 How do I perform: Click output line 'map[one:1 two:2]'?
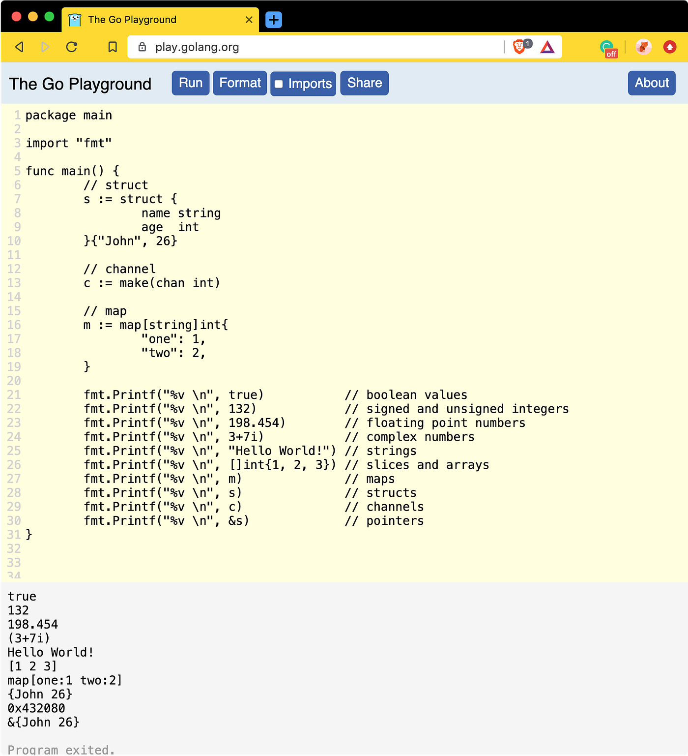[x=65, y=680]
